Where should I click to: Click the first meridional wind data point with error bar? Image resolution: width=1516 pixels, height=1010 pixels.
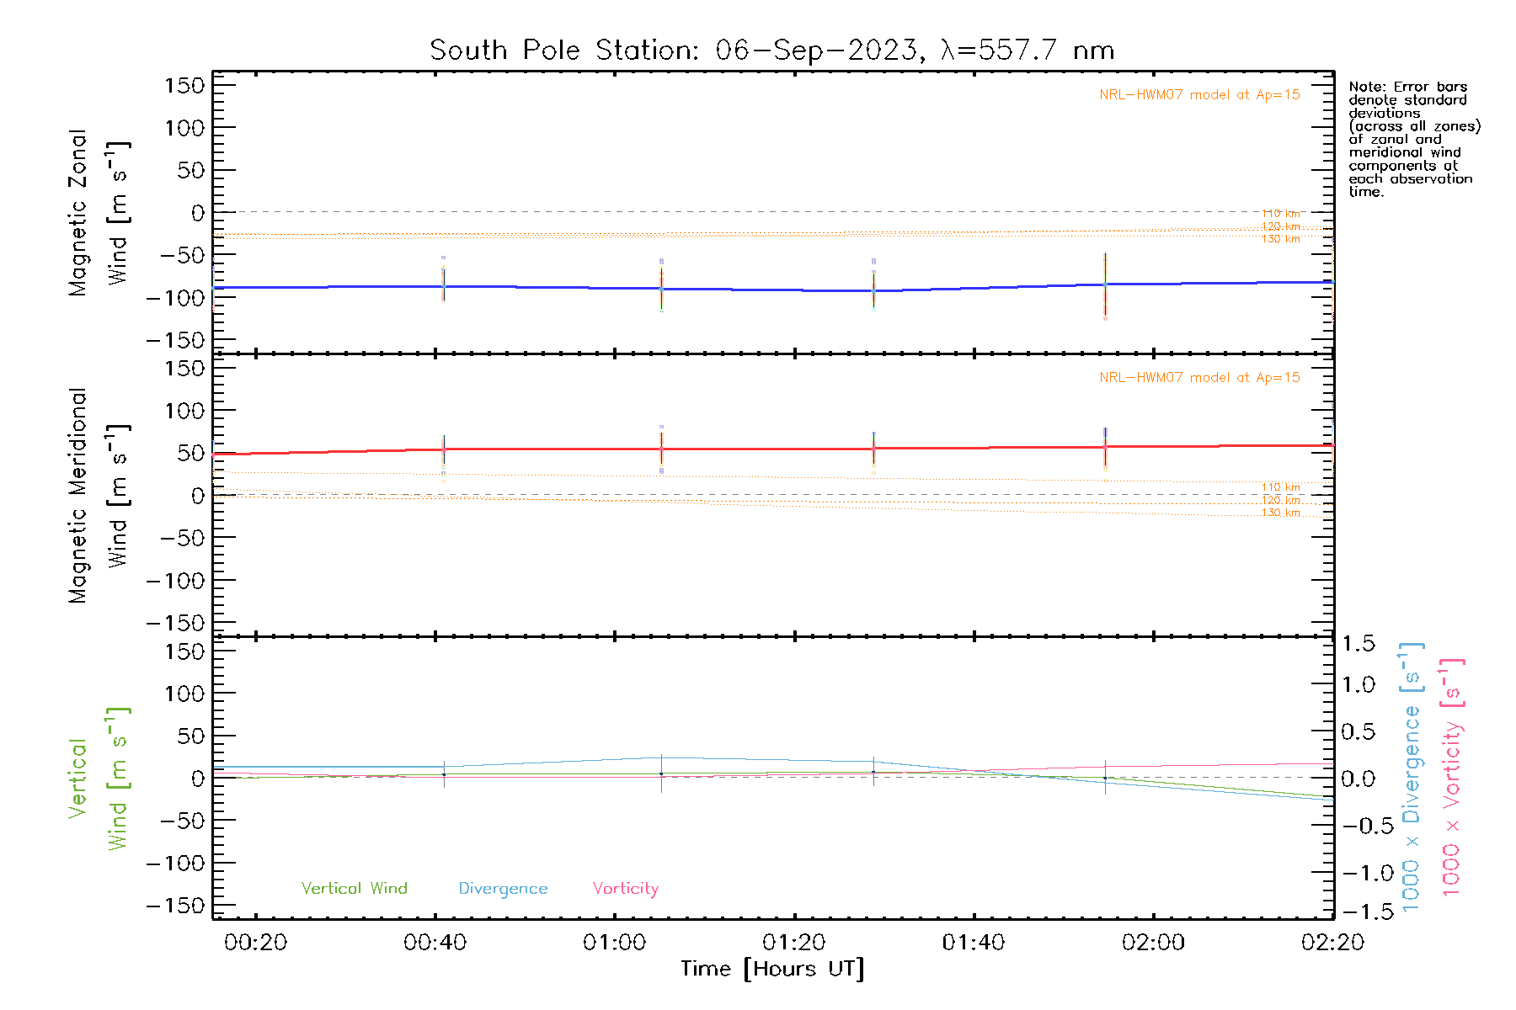click(x=444, y=449)
